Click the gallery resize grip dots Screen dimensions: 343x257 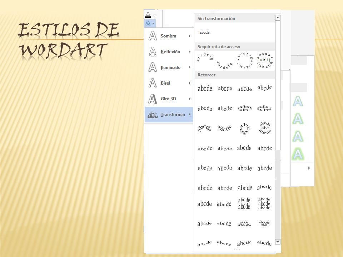coord(237,250)
